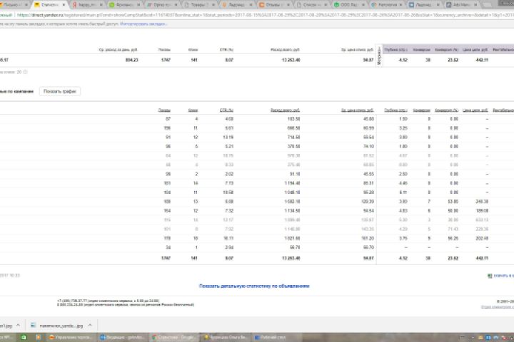514x342 pixels.
Task: Sort table by 'Клики' column header
Action: (193, 110)
